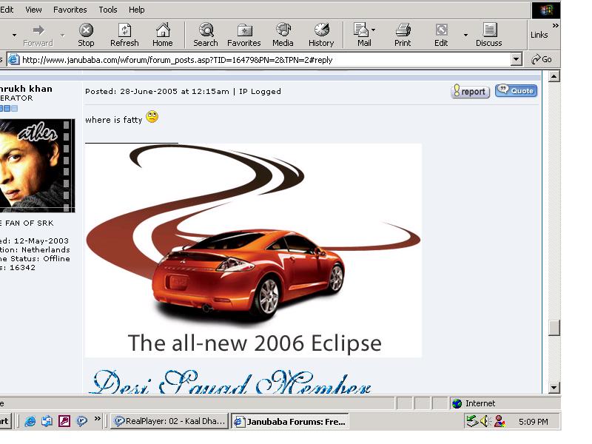Open the Help menu

point(136,10)
